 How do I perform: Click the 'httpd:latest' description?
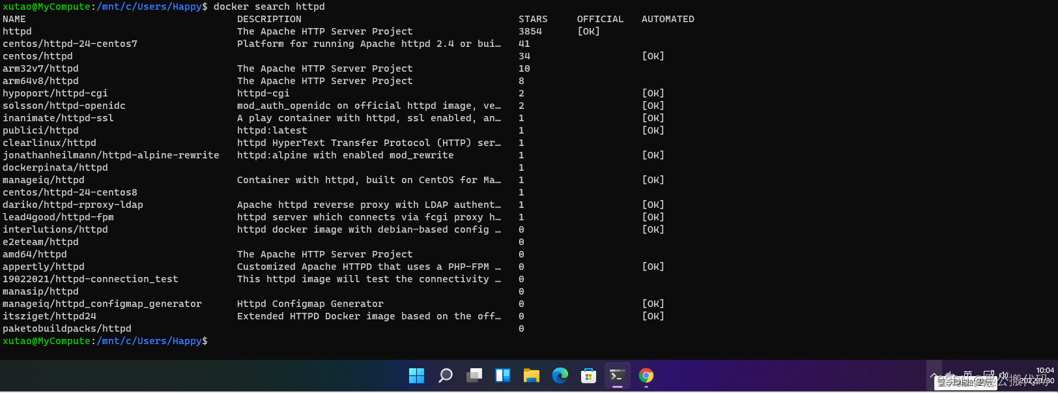click(272, 130)
